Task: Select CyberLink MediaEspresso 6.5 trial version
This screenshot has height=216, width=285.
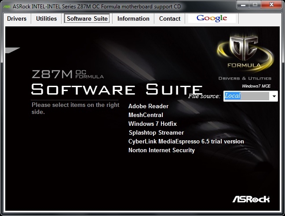Action: (x=186, y=142)
